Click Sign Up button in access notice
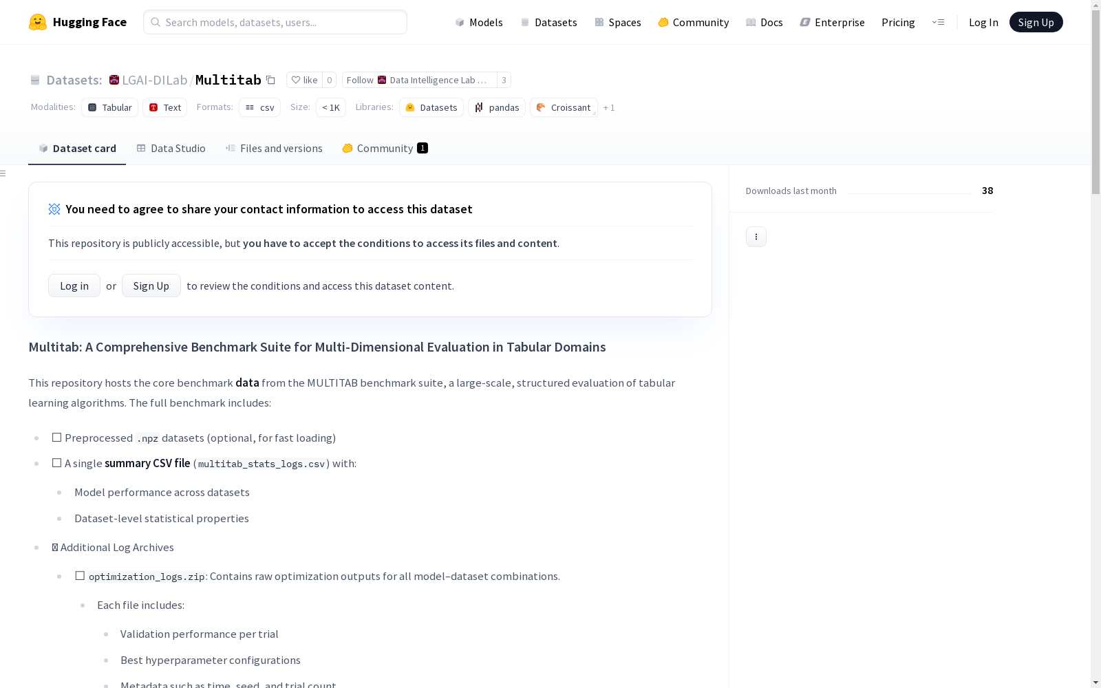The height and width of the screenshot is (688, 1101). click(151, 286)
